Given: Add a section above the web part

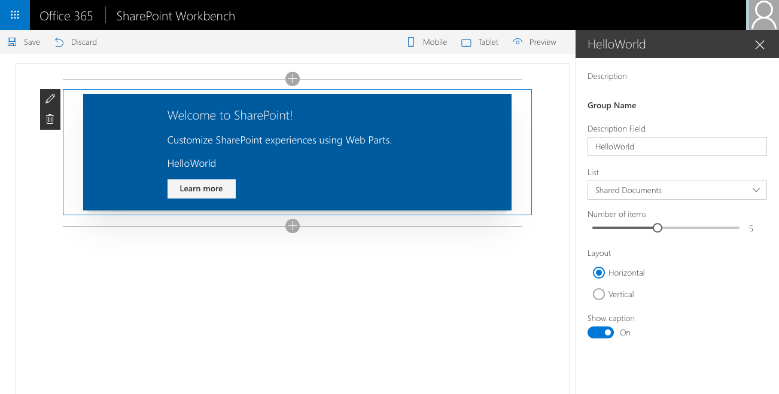Looking at the screenshot, I should 292,79.
